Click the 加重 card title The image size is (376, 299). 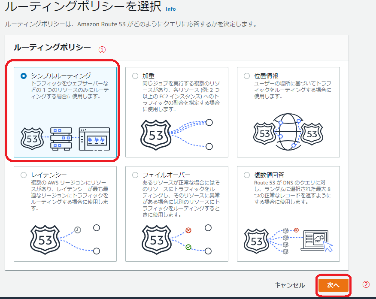pos(149,76)
